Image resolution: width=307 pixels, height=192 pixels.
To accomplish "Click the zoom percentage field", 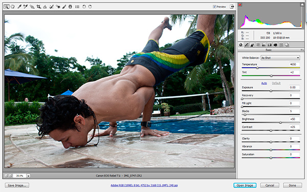I will (x=19, y=176).
